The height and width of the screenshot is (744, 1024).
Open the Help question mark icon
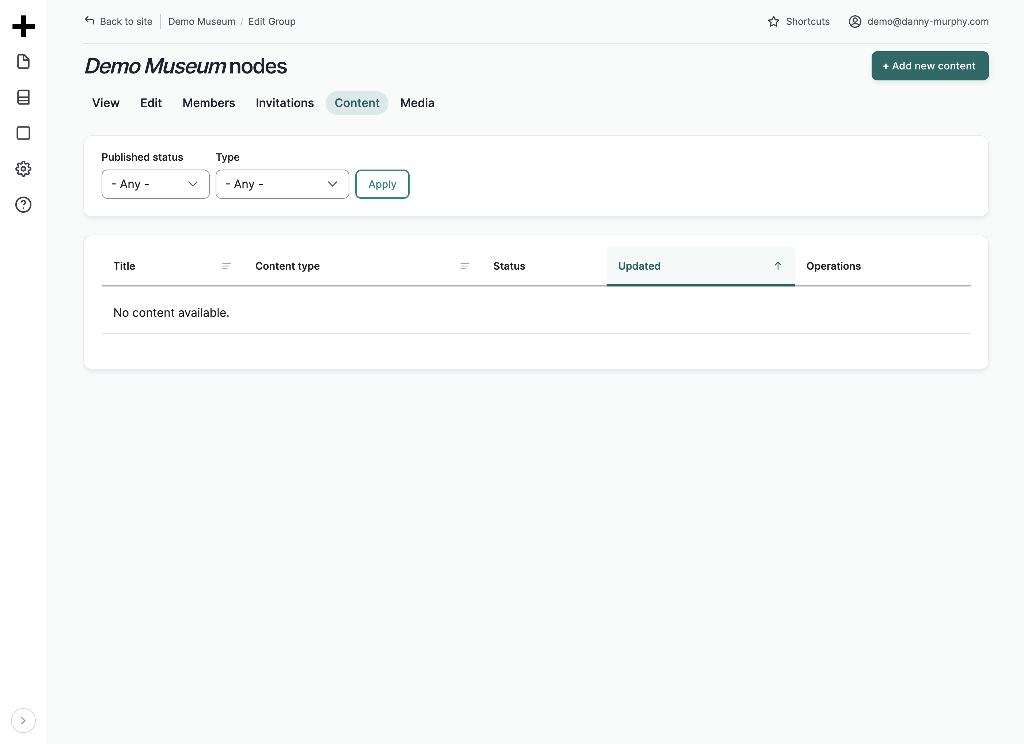23,205
